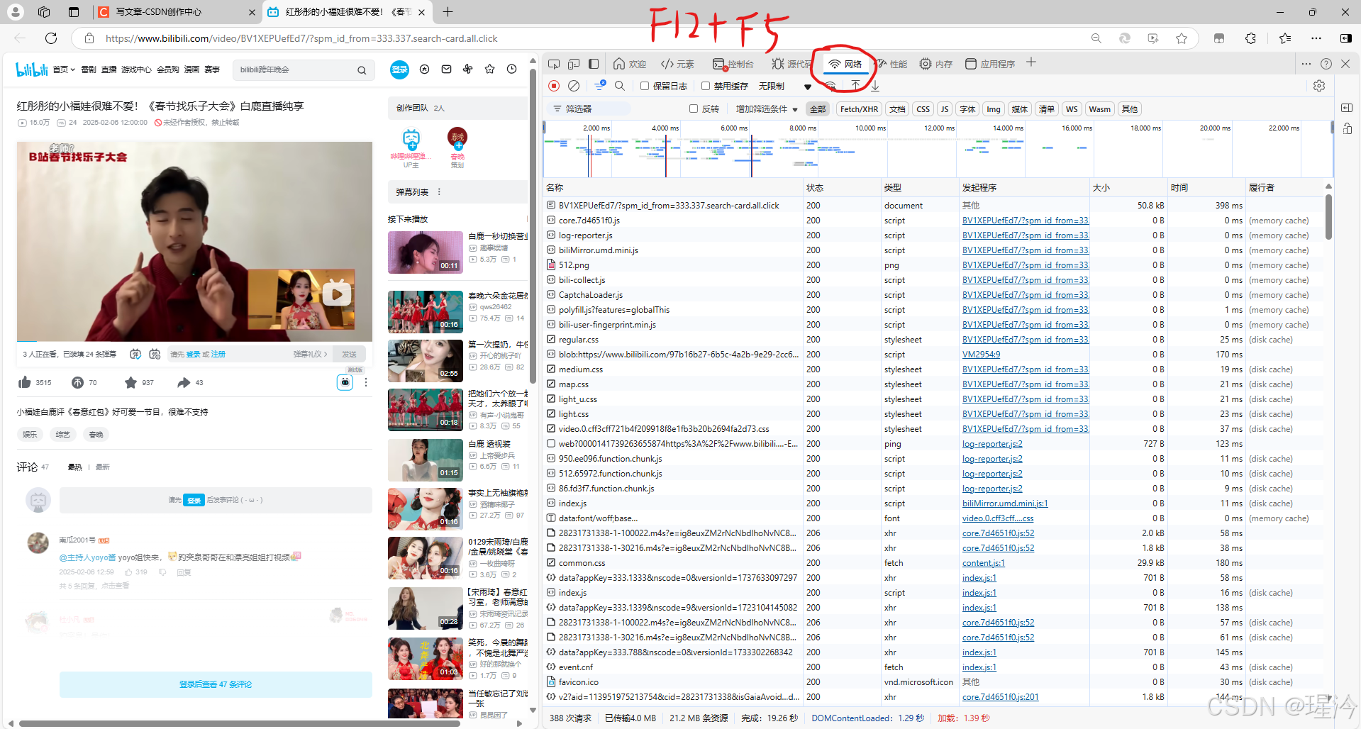This screenshot has height=729, width=1361.
Task: Toggle the network filter funnel icon
Action: point(600,86)
